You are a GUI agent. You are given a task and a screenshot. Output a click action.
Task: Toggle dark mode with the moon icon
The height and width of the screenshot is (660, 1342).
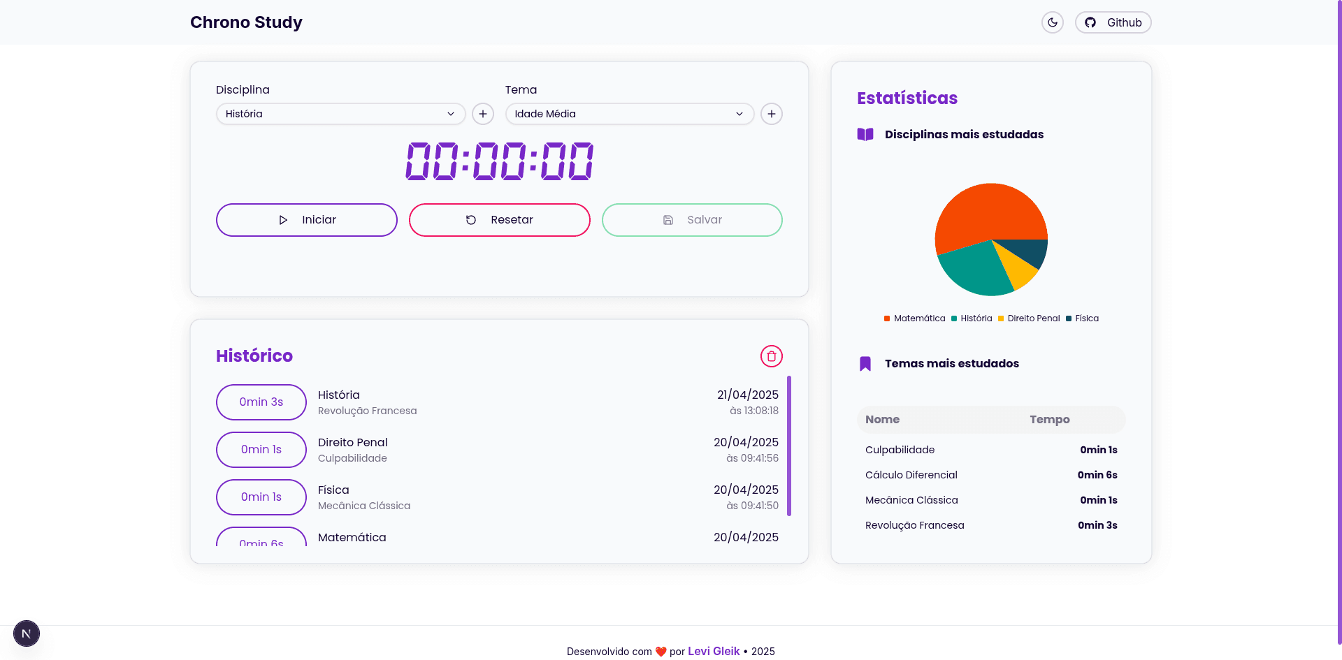coord(1052,22)
